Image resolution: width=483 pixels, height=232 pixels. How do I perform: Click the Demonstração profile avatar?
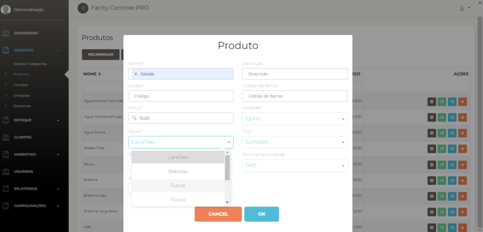pos(6,9)
